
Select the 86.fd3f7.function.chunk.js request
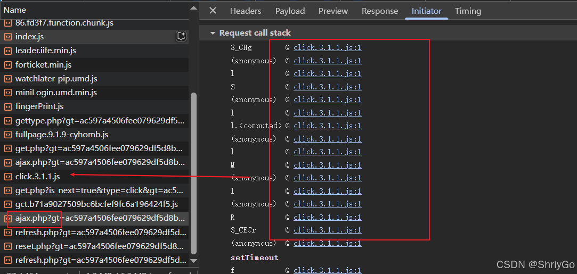94,24
